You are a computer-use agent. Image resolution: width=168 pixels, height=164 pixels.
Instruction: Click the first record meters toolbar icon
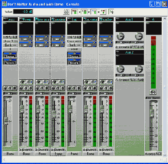(x=74, y=12)
